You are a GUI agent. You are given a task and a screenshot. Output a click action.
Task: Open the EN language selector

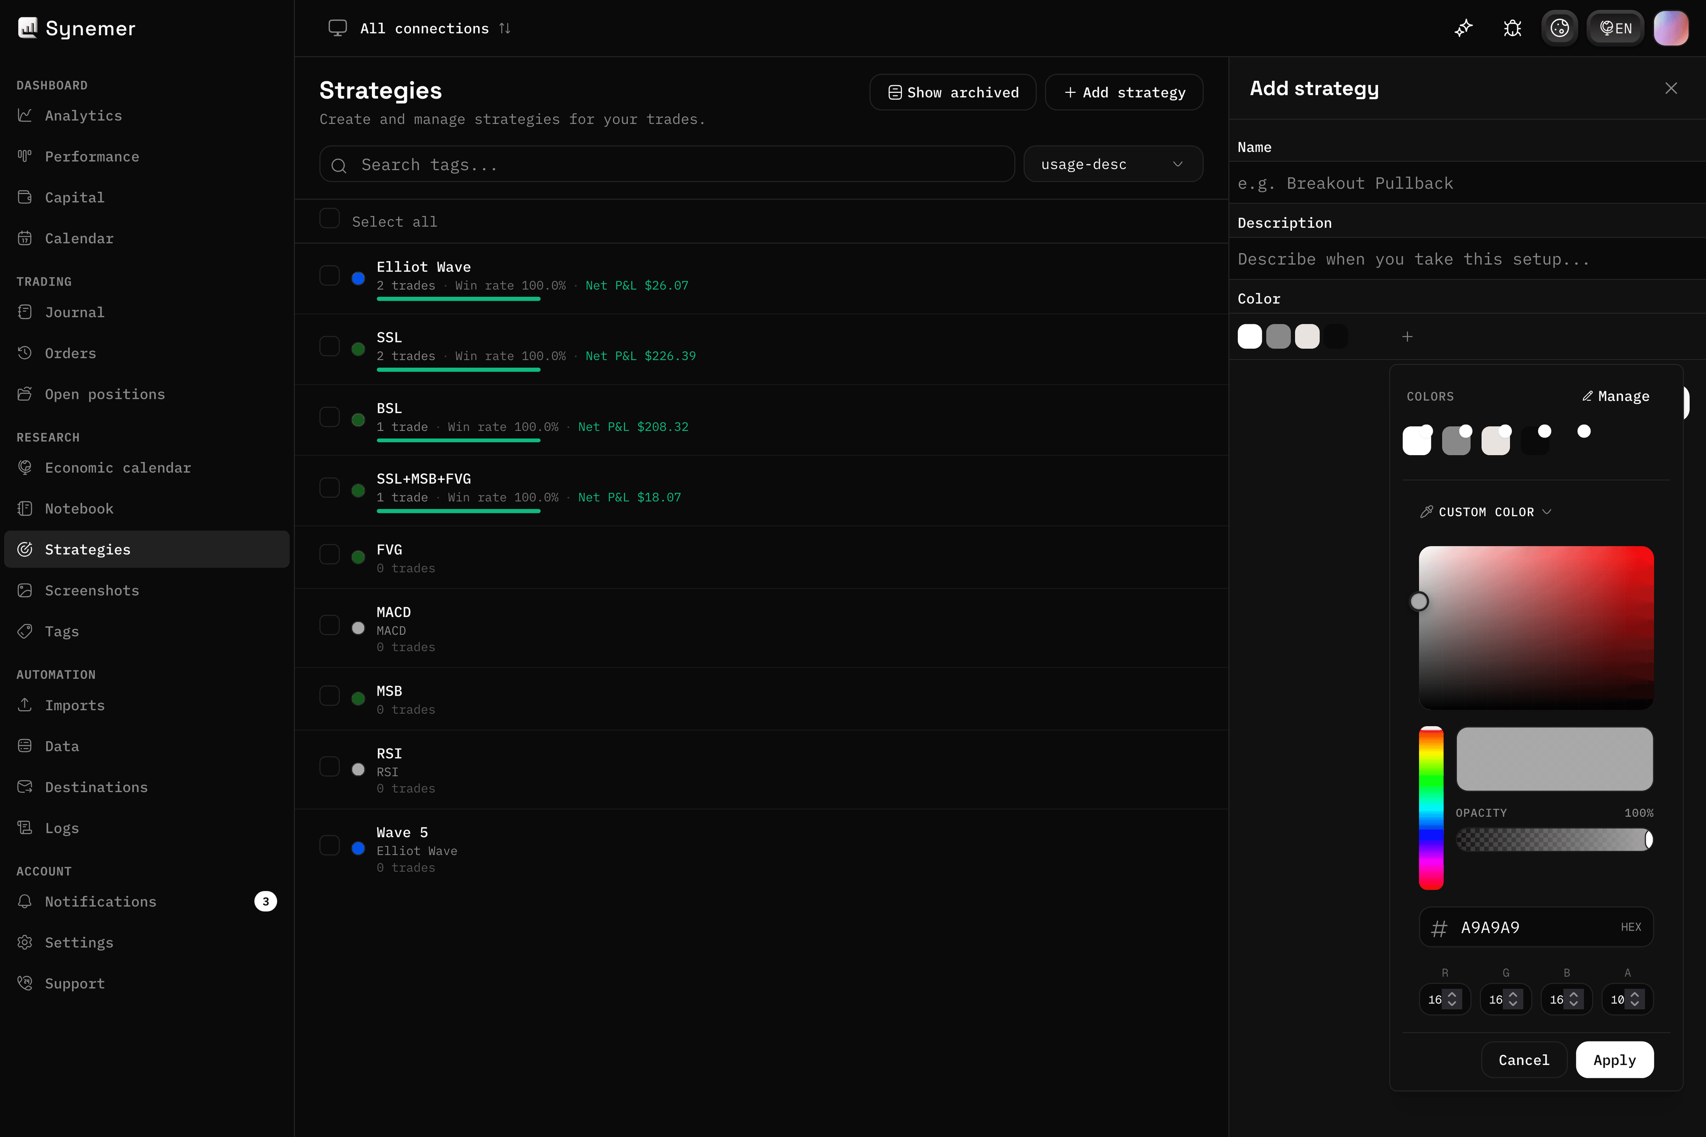click(1615, 28)
